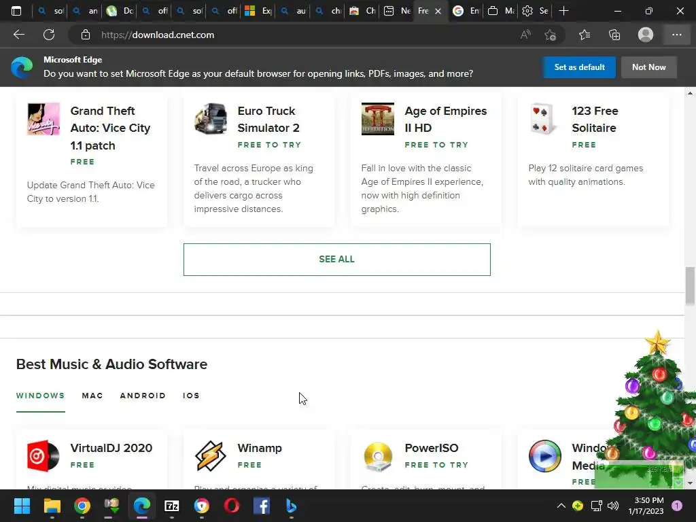Open Grand Theft Auto: Vice City 1.1 patch

tap(111, 128)
